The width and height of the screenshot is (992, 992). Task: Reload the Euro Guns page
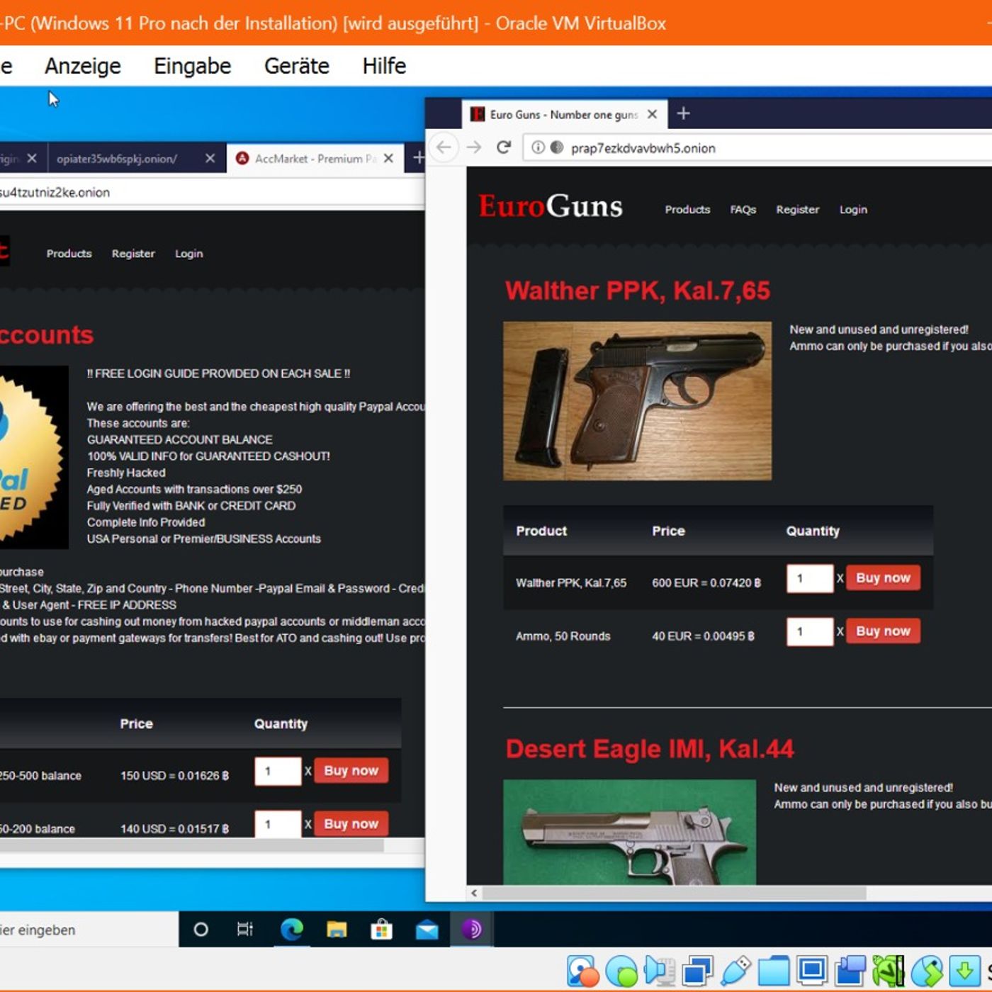click(x=504, y=147)
